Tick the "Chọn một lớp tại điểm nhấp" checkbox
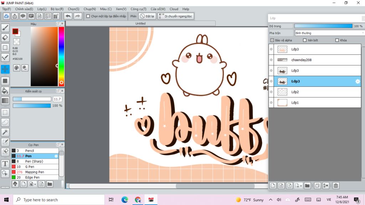 point(88,16)
